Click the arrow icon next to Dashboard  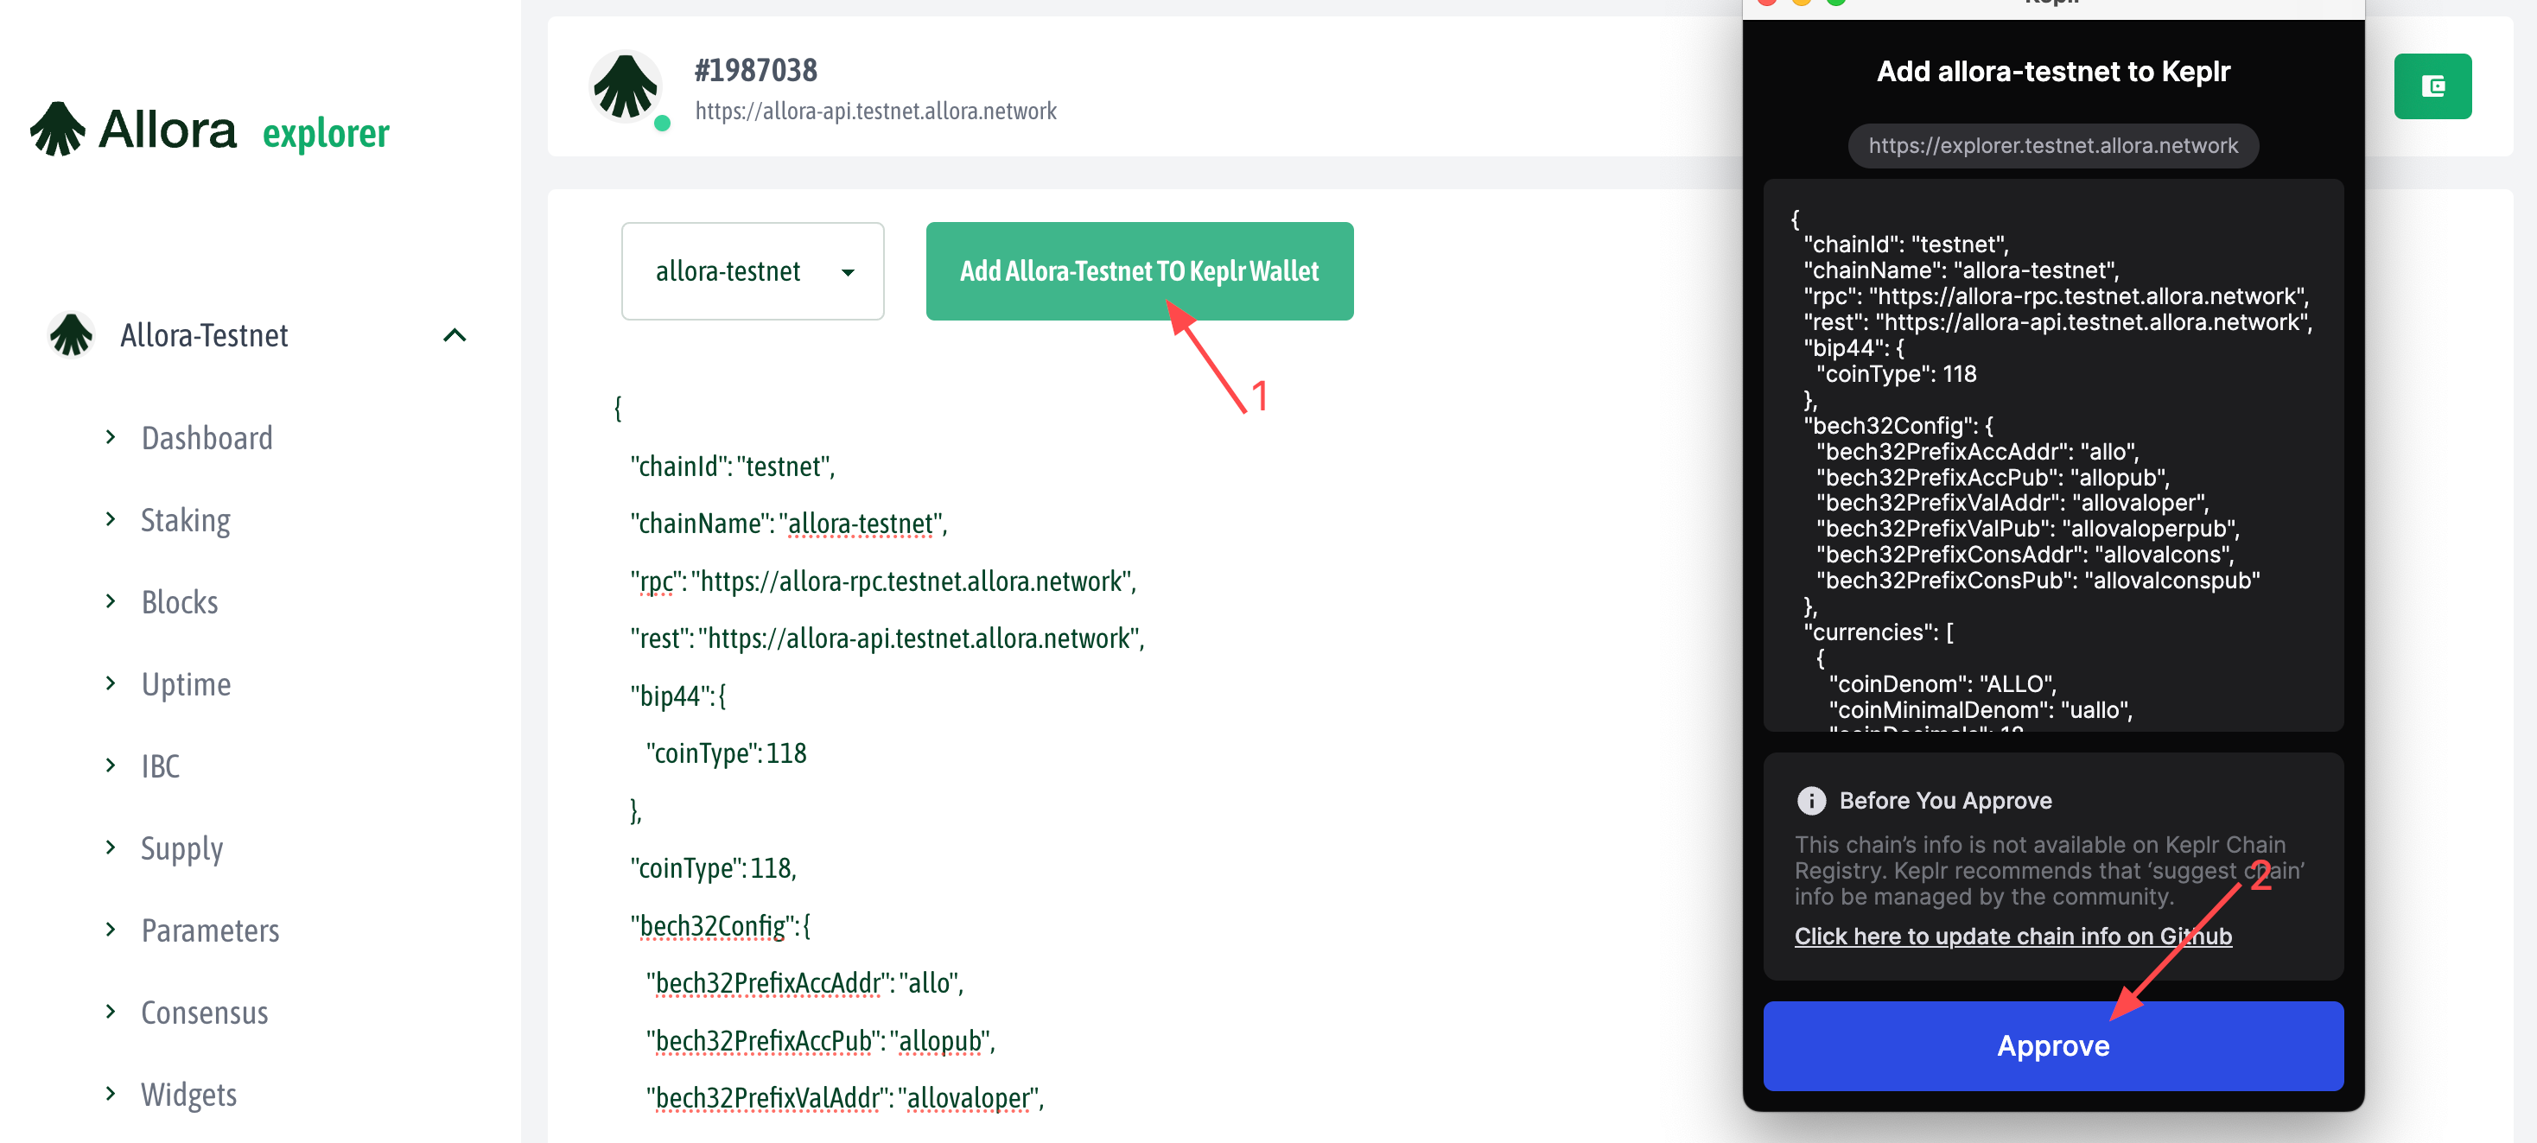pos(111,437)
